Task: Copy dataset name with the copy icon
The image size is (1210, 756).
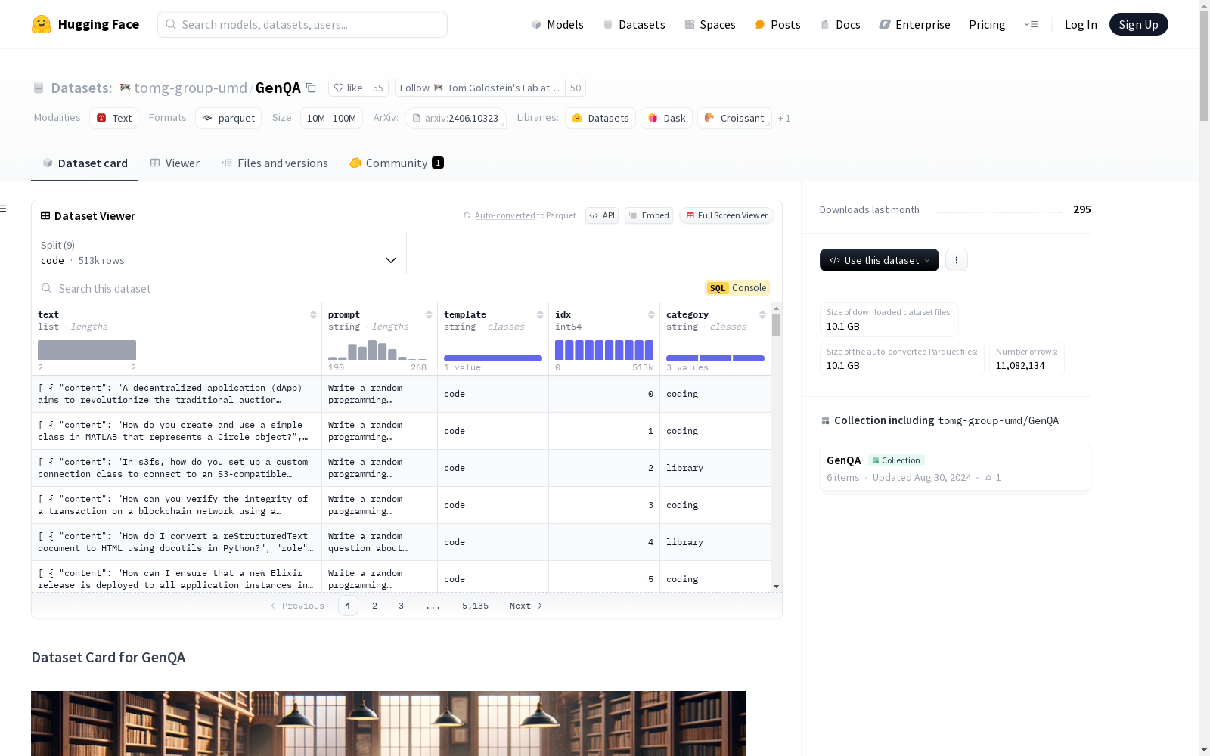Action: (311, 88)
